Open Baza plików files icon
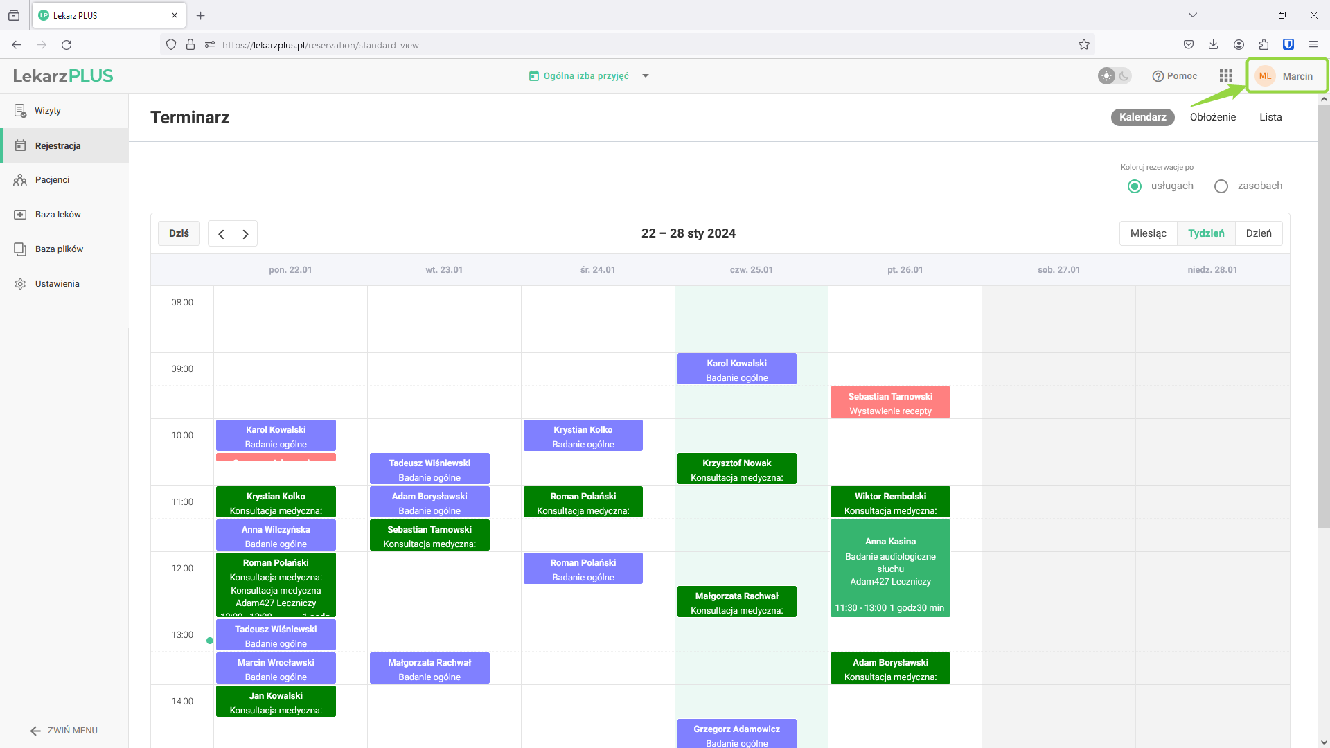The height and width of the screenshot is (748, 1330). coord(20,249)
